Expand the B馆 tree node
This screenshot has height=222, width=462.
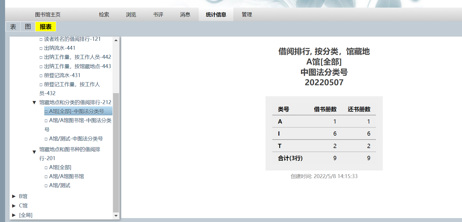coord(14,196)
